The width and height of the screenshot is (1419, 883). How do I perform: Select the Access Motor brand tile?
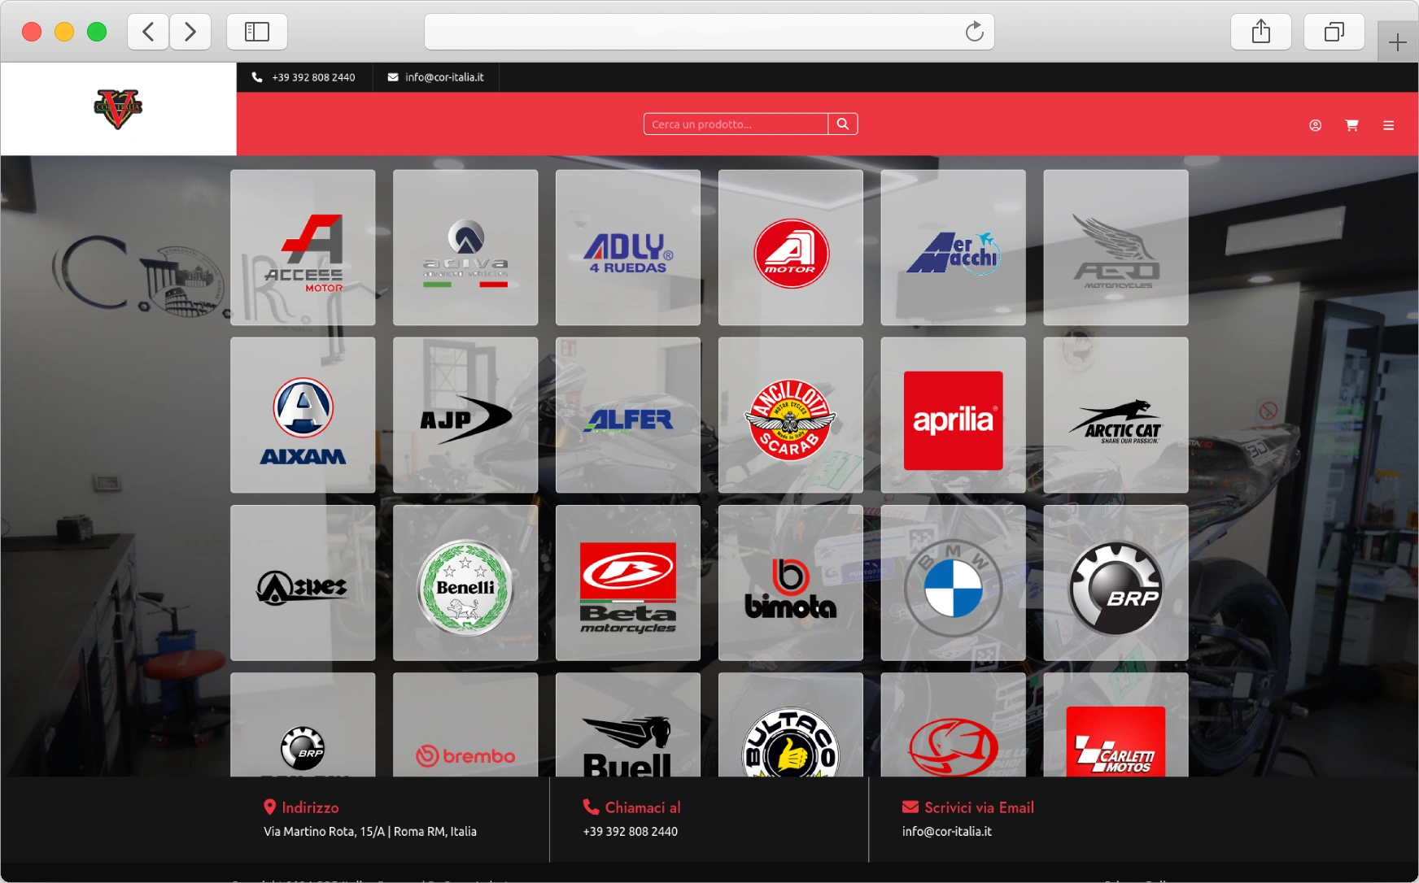click(303, 247)
